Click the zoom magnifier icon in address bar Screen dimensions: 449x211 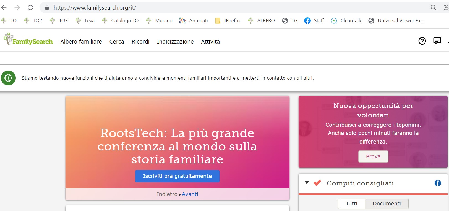[434, 7]
